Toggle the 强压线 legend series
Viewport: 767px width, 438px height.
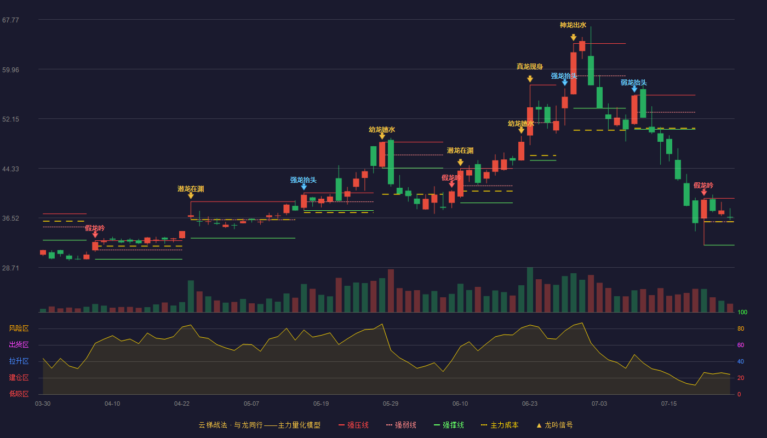coord(353,425)
